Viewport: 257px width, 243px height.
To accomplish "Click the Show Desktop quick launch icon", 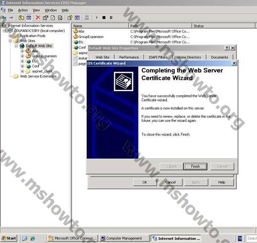I will click(x=25, y=239).
